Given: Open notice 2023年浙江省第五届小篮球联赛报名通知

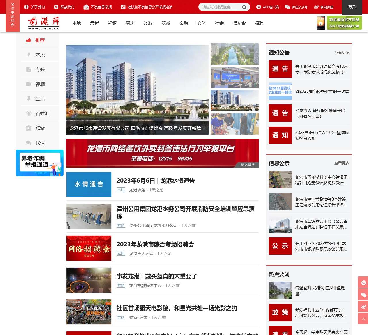Looking at the screenshot, I should (322, 135).
